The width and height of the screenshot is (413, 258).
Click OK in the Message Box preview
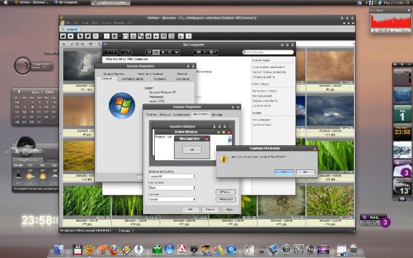coord(192,149)
